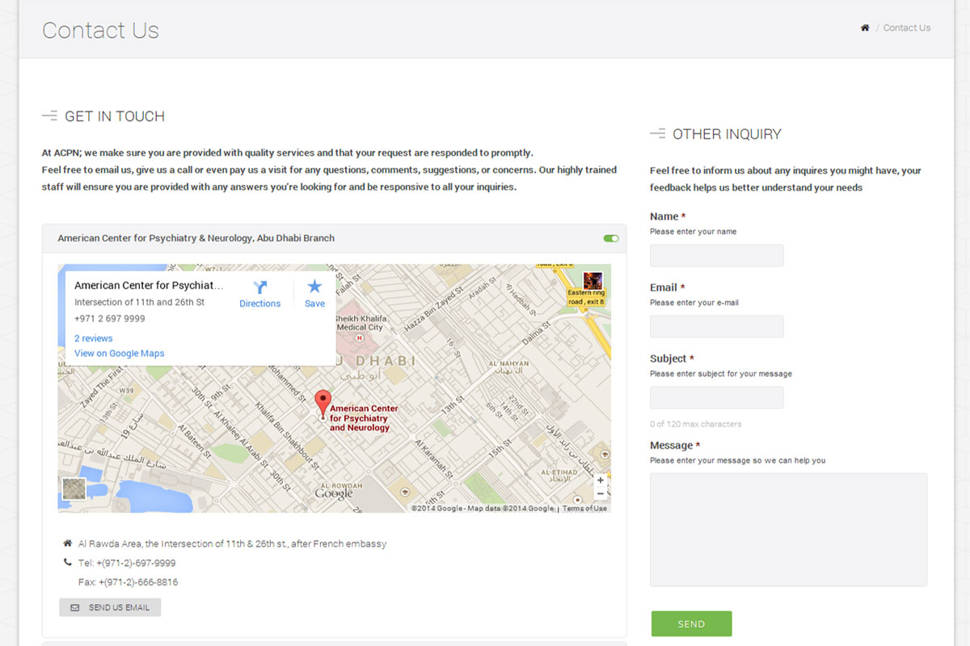Open the 2 reviews link
The width and height of the screenshot is (970, 646).
94,338
